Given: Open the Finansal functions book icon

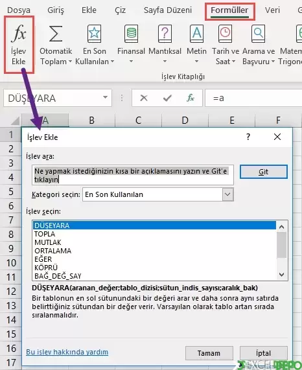Looking at the screenshot, I should point(131,34).
